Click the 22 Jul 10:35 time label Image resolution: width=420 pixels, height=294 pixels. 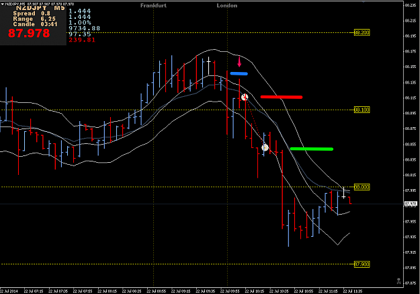pyautogui.click(x=279, y=291)
